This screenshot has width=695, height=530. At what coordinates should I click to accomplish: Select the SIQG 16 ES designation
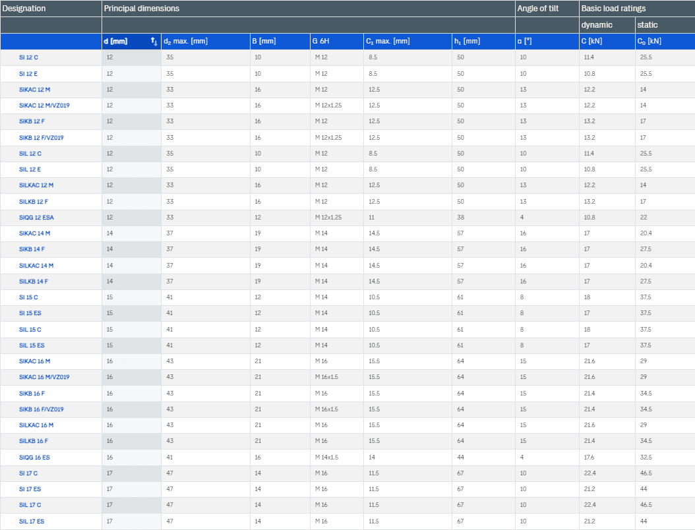pos(34,457)
